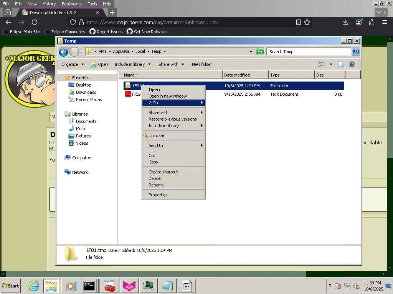
Task: Open Firefox hamburger application menu
Action: click(x=385, y=22)
